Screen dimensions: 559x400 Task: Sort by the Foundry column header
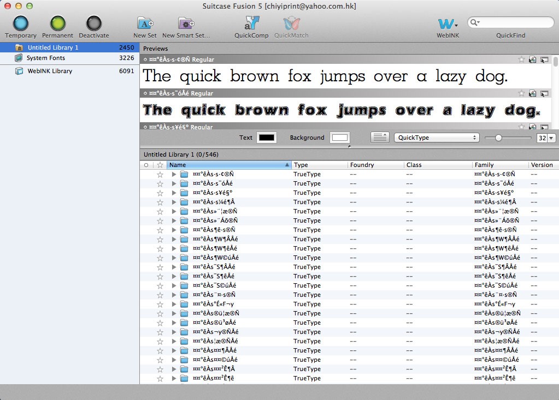[376, 165]
